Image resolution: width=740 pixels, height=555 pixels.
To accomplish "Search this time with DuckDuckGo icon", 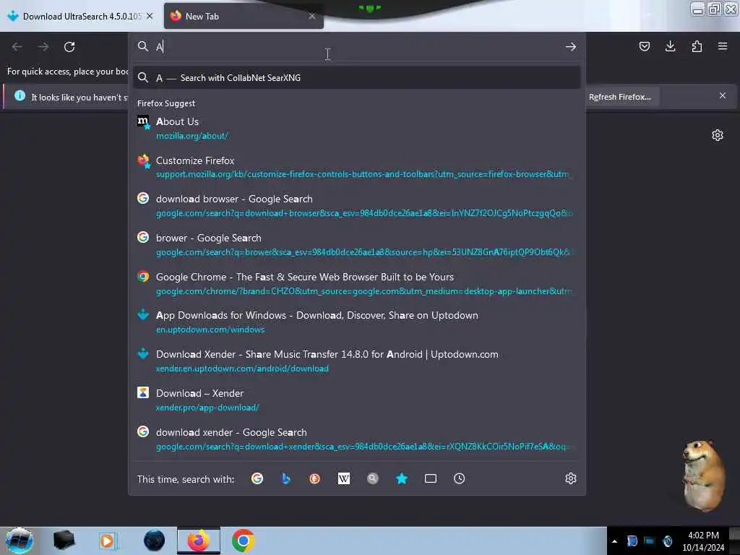I will pos(315,478).
